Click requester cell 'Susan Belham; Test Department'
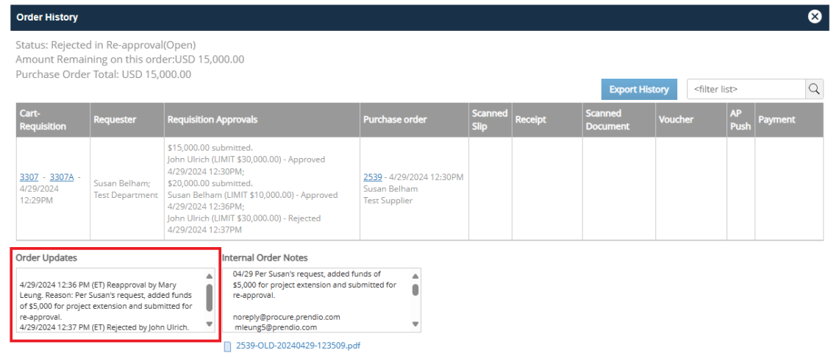Image resolution: width=831 pixels, height=353 pixels. pos(126,189)
